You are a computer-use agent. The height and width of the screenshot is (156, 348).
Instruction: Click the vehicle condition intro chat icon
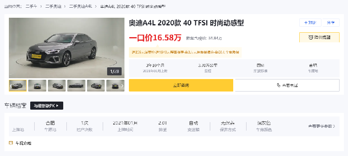point(11,143)
